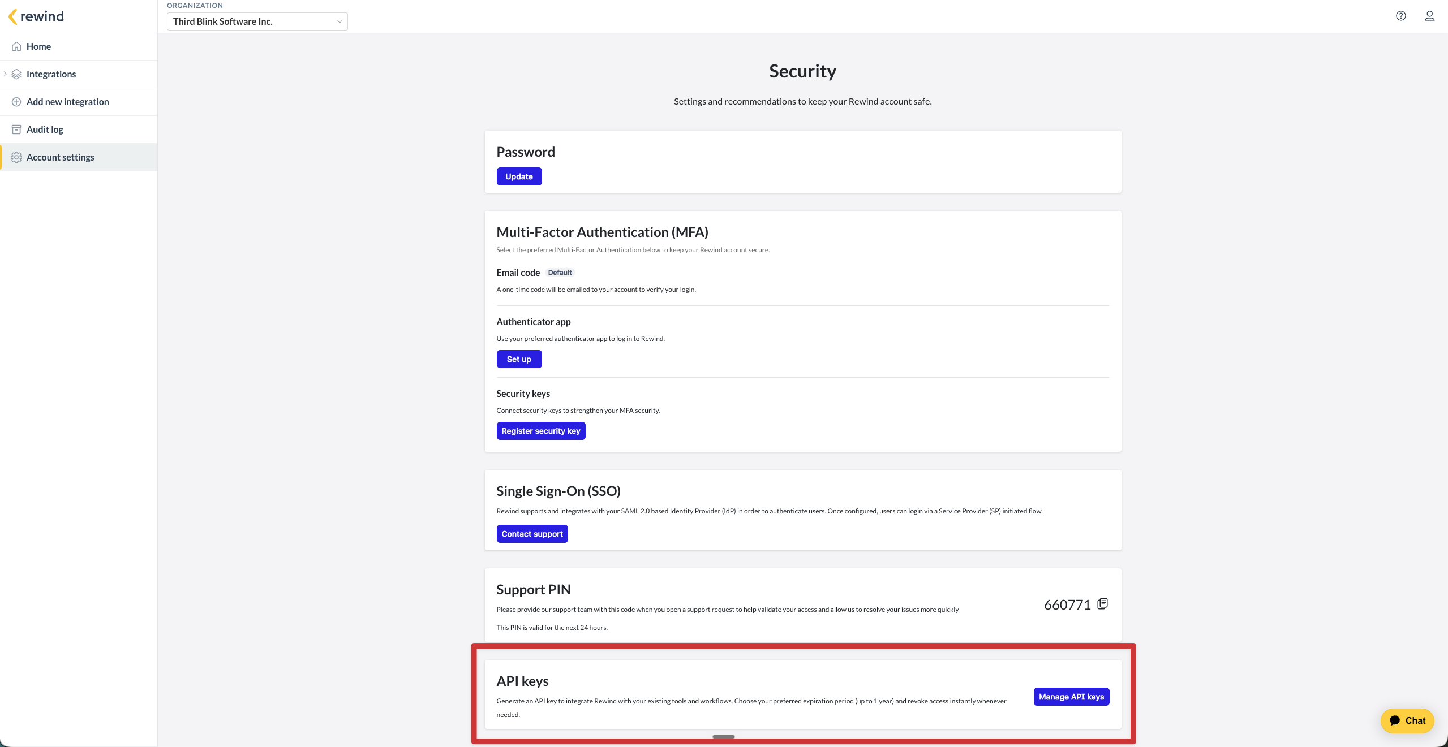Click the Add new integration plus icon
The width and height of the screenshot is (1448, 747).
click(16, 102)
